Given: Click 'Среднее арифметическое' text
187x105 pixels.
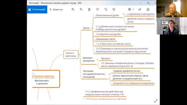Looking at the screenshot, I should tap(127, 71).
